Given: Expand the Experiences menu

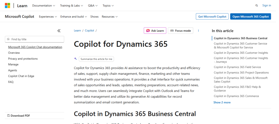Looking at the screenshot, I should (x=48, y=17).
